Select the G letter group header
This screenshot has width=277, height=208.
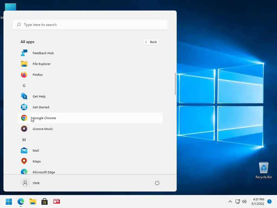(24, 86)
